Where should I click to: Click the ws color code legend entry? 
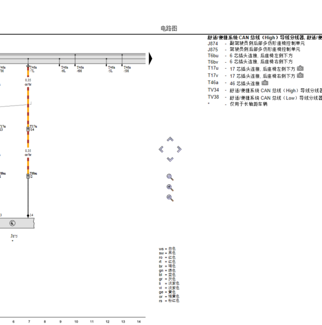pyautogui.click(x=167, y=249)
